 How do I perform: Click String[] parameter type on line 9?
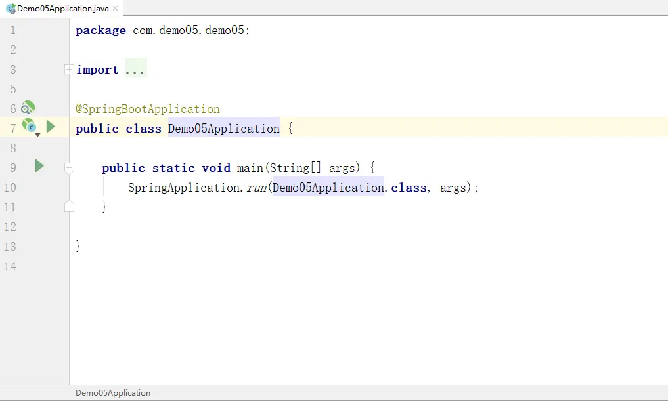click(295, 168)
